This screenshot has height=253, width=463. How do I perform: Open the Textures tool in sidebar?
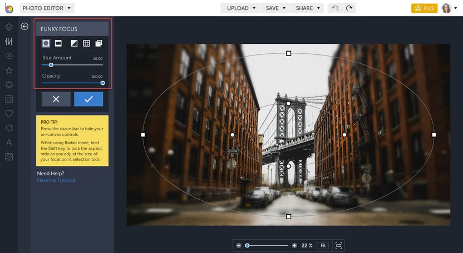point(9,157)
